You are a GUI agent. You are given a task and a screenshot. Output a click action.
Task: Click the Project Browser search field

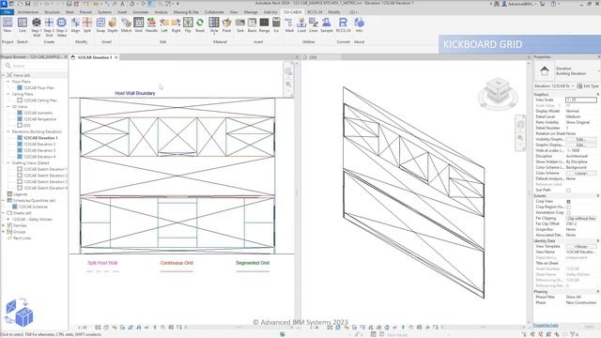tap(35, 66)
